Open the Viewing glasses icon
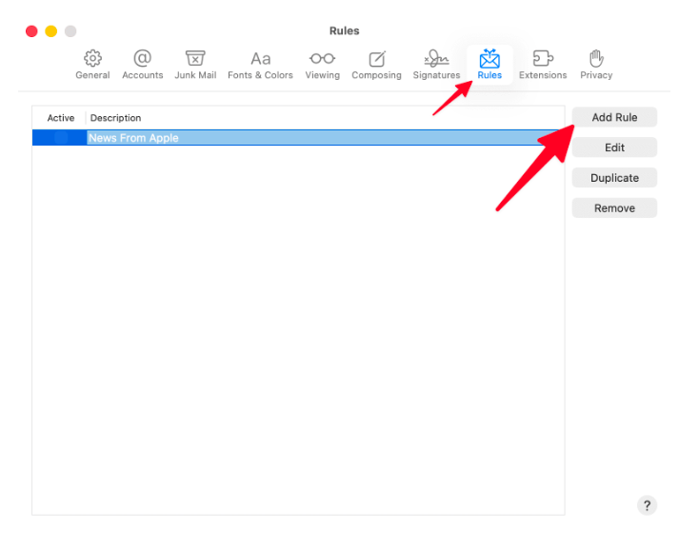This screenshot has width=699, height=551. 322,58
